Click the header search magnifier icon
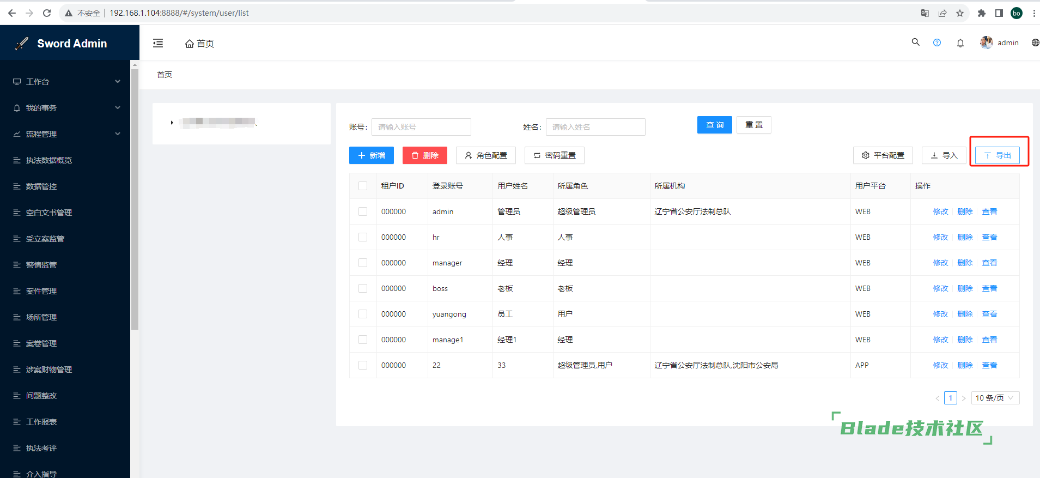1040x478 pixels. 916,42
